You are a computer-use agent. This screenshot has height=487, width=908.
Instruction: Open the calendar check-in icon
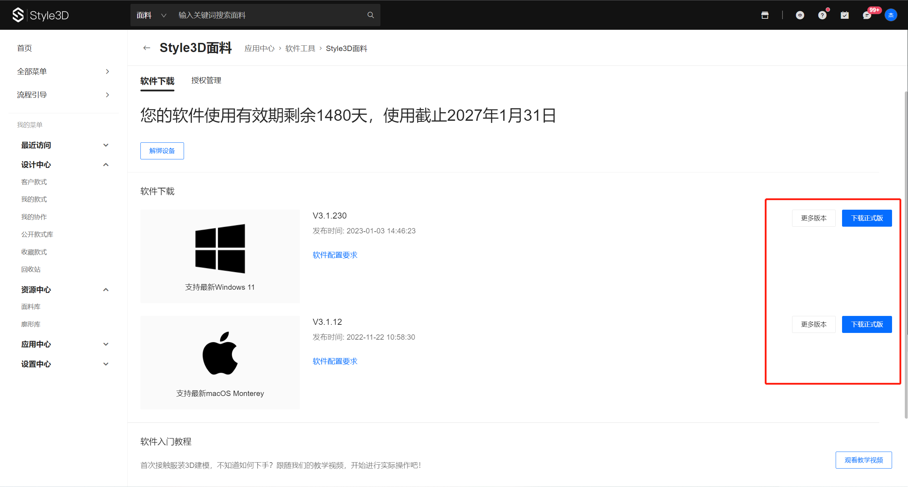(845, 15)
